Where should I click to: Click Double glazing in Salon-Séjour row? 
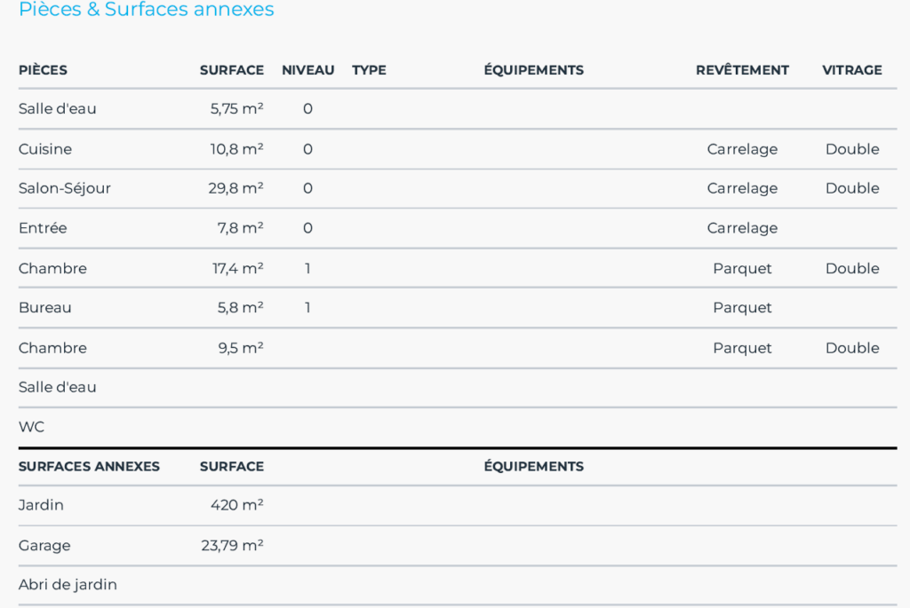point(851,188)
